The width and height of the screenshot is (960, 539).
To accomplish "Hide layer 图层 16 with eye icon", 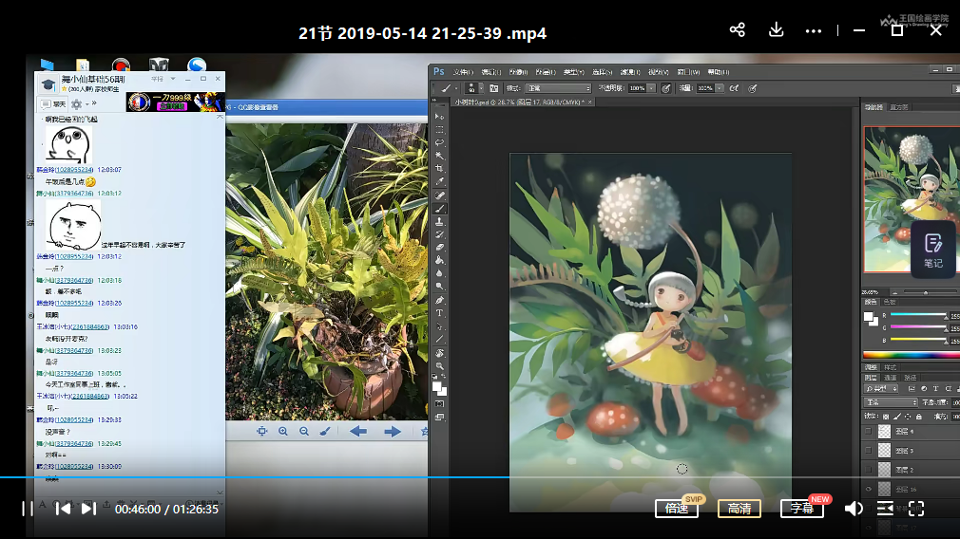I will [x=868, y=489].
